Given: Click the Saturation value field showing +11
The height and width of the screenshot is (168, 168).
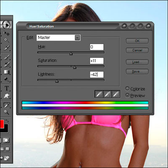Looking at the screenshot, I should point(97,61).
